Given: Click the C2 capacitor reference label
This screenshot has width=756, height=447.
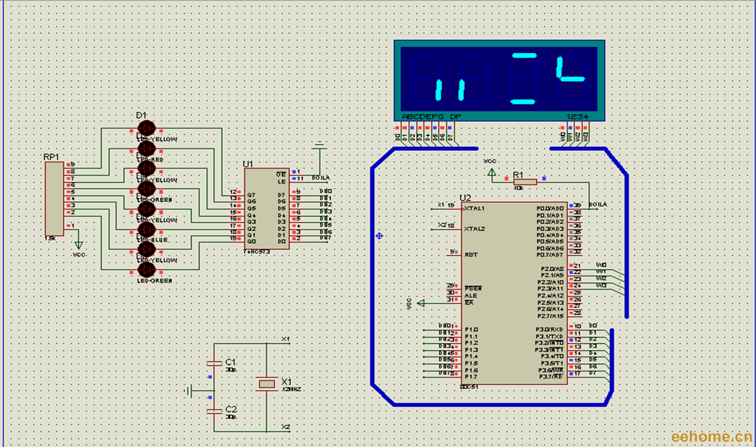Looking at the screenshot, I should pos(231,409).
